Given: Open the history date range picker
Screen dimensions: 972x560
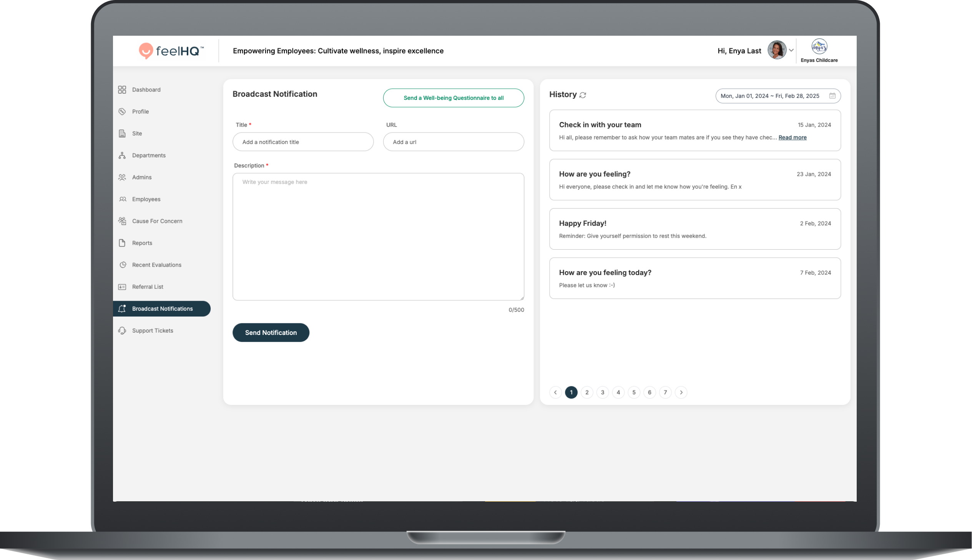Looking at the screenshot, I should (778, 96).
